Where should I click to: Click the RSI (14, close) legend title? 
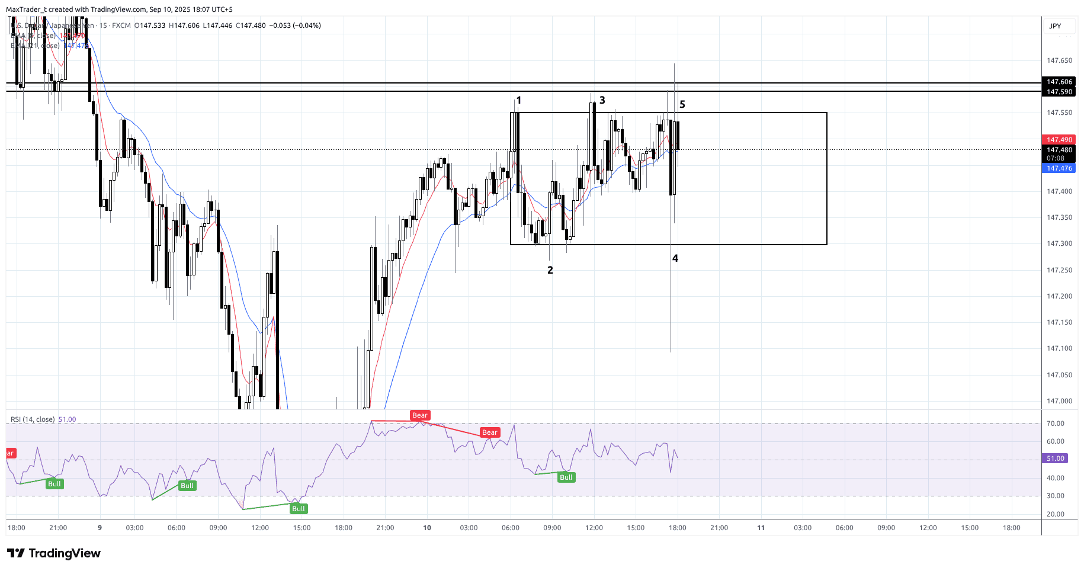point(33,419)
